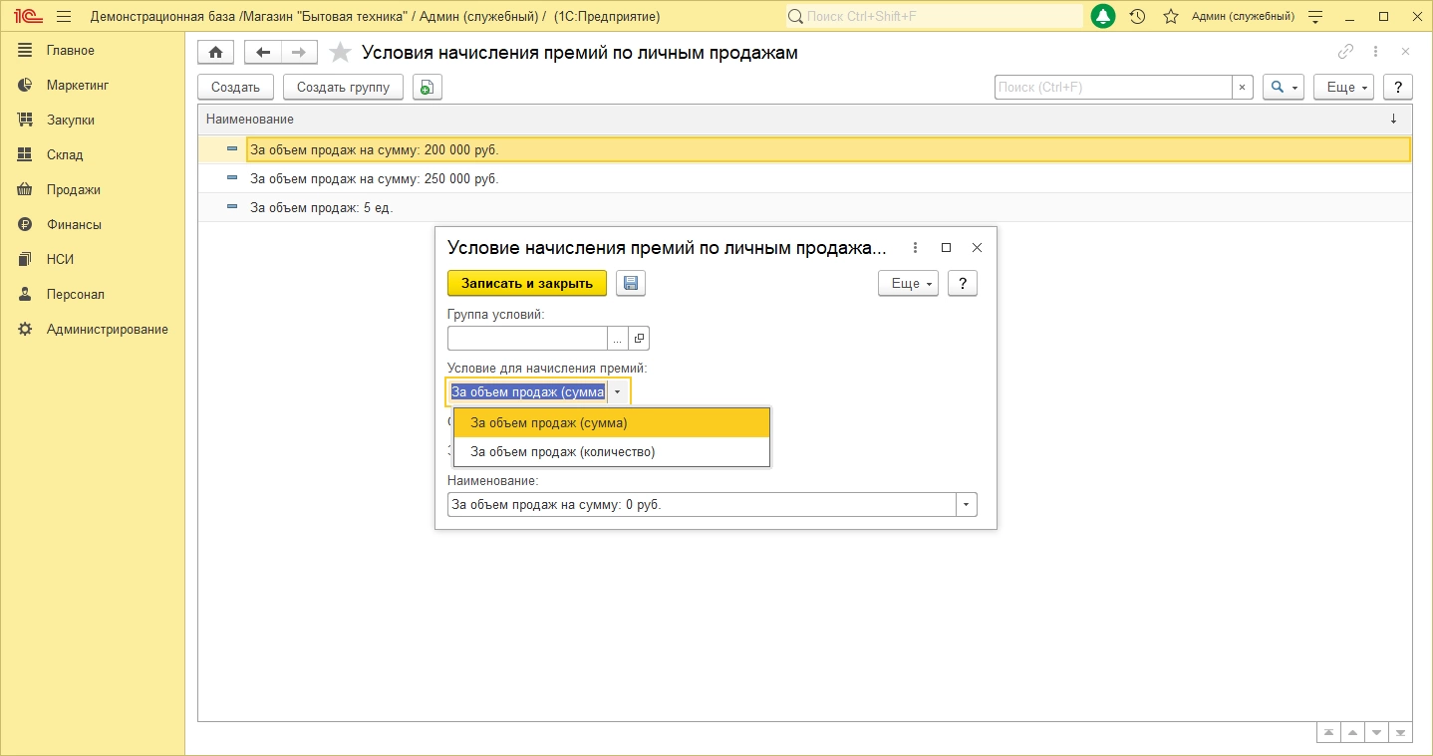Screen dimensions: 1433x756
Task: Clear the list search field
Action: [x=1243, y=88]
